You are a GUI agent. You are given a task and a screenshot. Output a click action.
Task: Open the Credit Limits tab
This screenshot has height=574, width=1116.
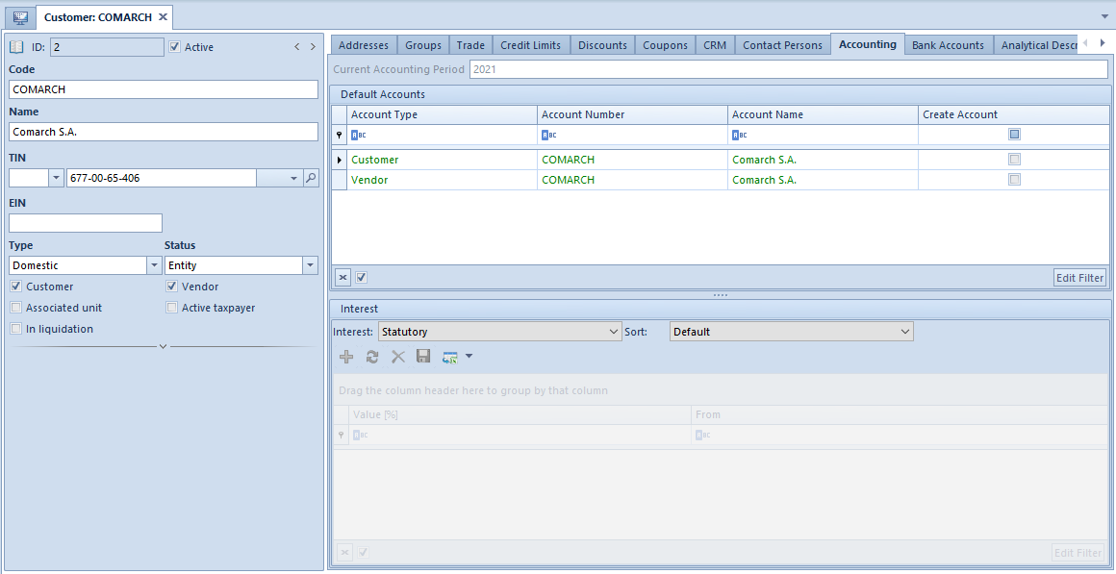click(x=530, y=45)
